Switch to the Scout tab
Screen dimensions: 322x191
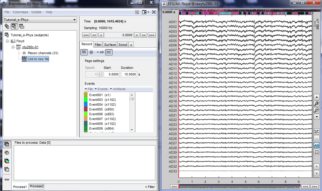coord(122,45)
